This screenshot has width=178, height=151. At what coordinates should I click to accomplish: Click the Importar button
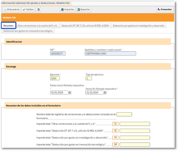67,9
